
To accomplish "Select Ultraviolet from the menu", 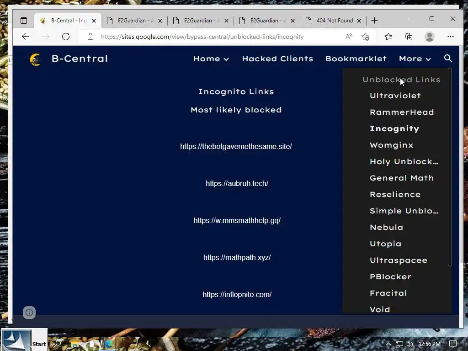I will coord(395,96).
